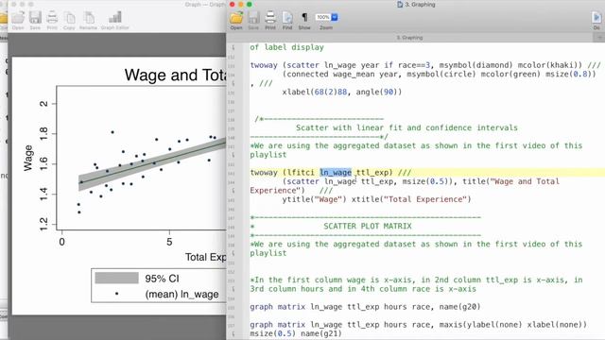Image resolution: width=605 pixels, height=340 pixels.
Task: Click 'ttl_exp' in the twoway lfitci line
Action: (x=372, y=172)
